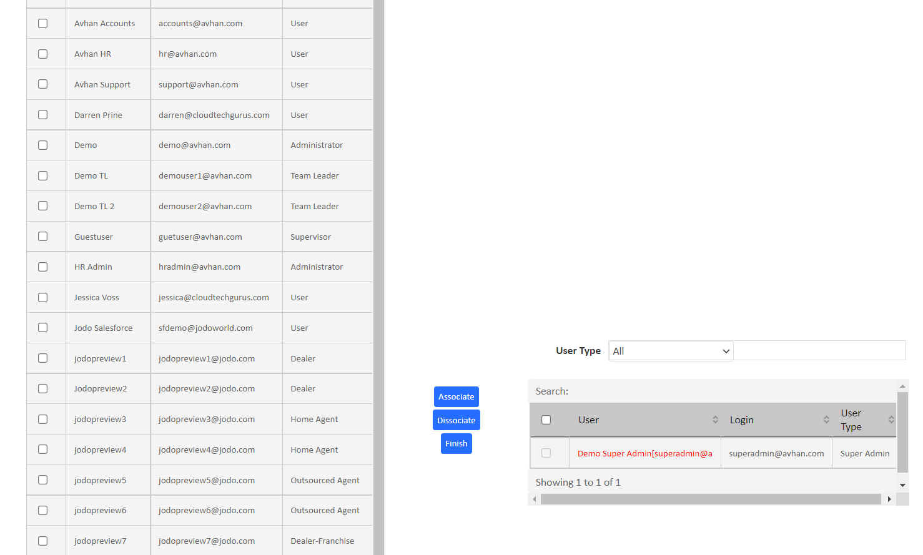Screen dimensions: 923x555
Task: Sort the Login column
Action: click(x=826, y=420)
